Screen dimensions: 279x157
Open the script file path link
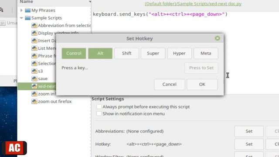point(193,4)
